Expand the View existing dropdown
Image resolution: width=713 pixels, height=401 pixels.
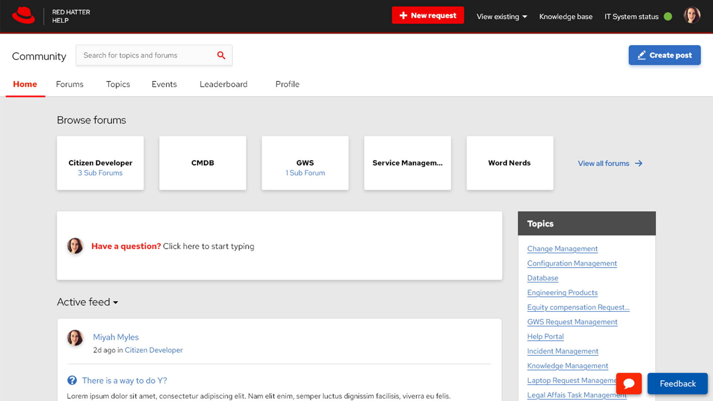[x=502, y=17]
